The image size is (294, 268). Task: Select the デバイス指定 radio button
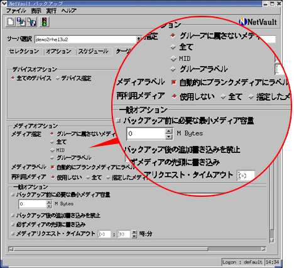58,79
